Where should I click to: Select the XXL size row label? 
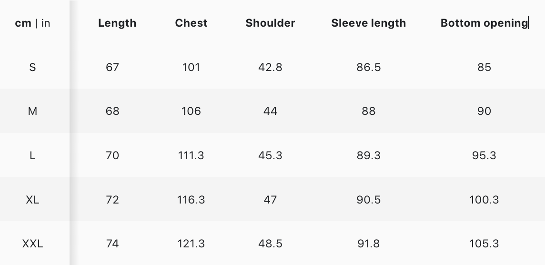tap(32, 244)
